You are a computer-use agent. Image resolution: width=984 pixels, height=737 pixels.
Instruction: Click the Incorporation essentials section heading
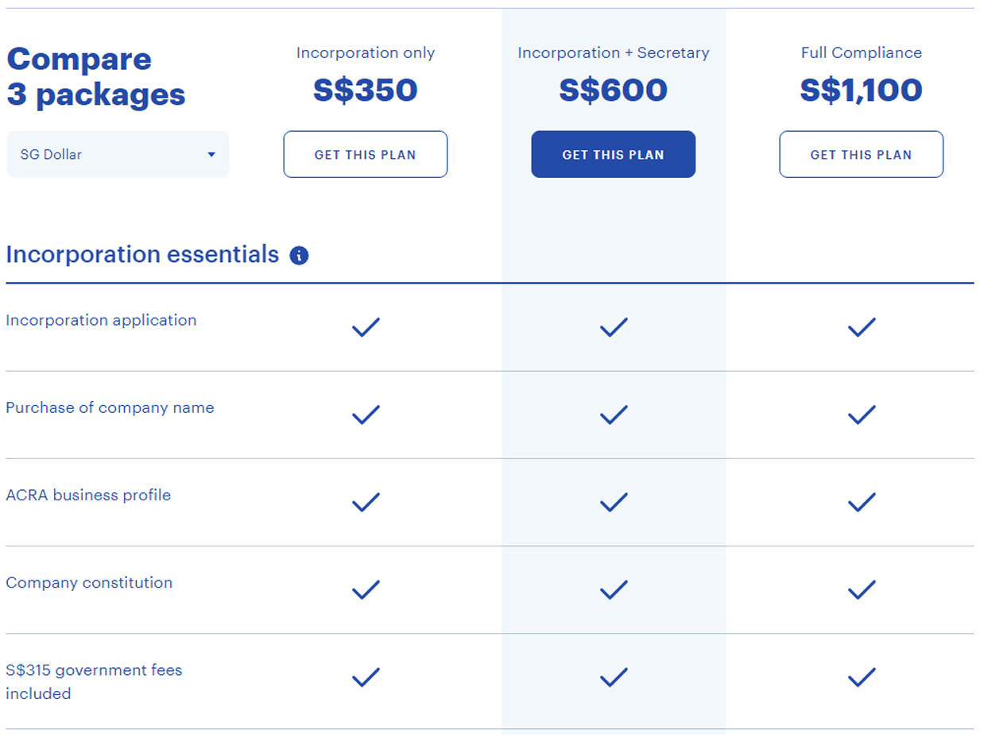point(142,255)
